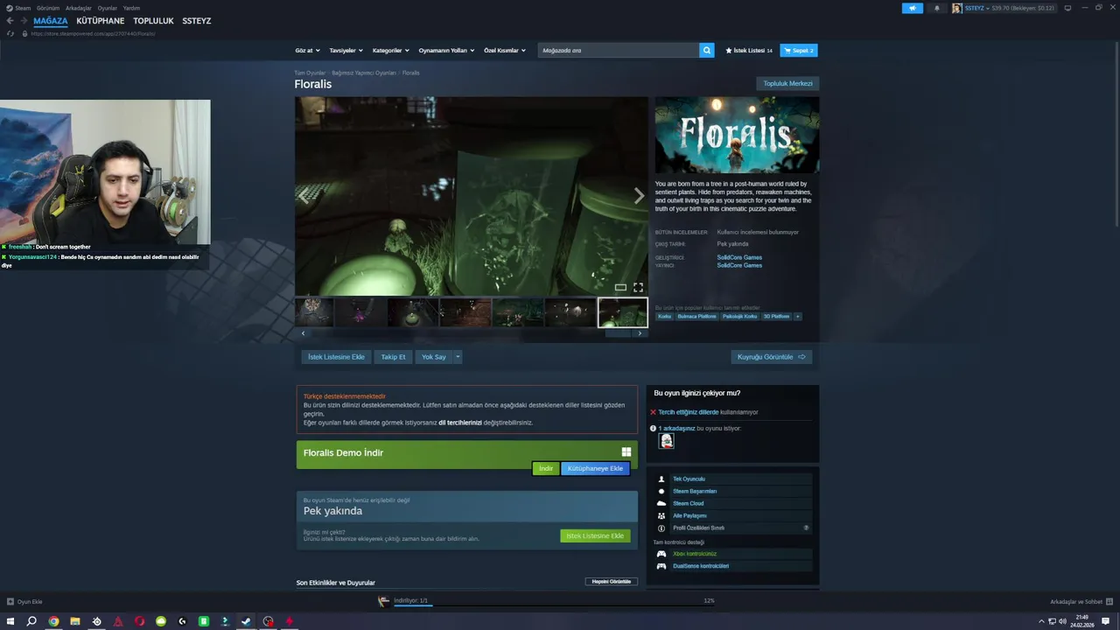Image resolution: width=1120 pixels, height=630 pixels.
Task: Click the Takip Et button
Action: pos(393,357)
